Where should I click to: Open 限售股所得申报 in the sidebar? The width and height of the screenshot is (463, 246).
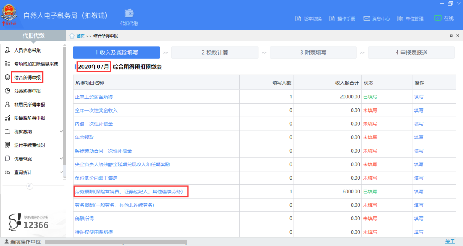click(x=30, y=118)
